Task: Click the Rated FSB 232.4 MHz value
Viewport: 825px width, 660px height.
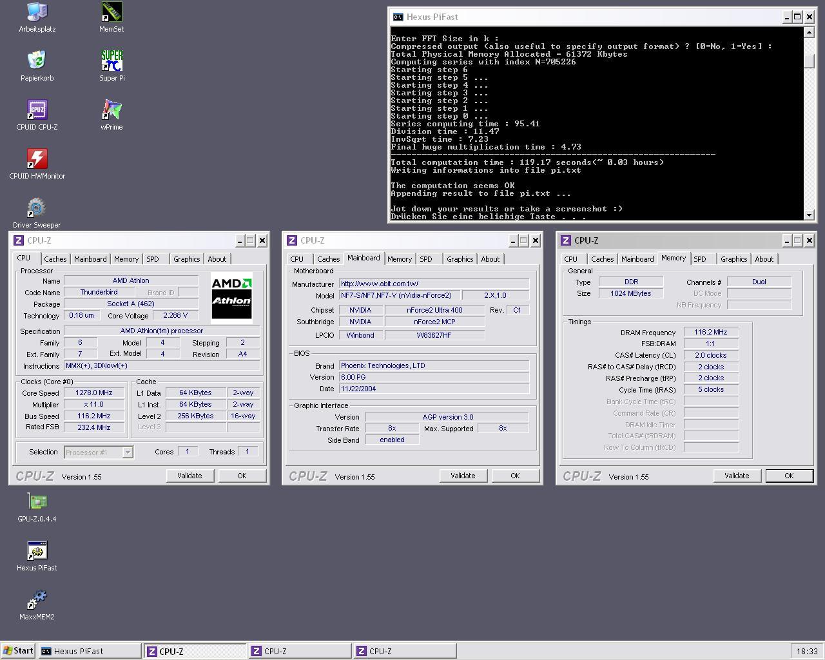Action: click(94, 427)
